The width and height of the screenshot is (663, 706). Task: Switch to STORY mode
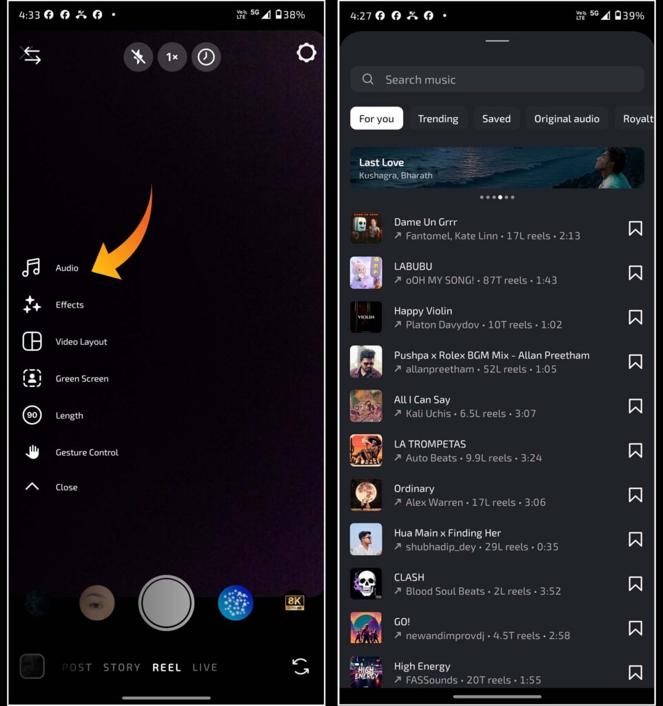tap(121, 667)
